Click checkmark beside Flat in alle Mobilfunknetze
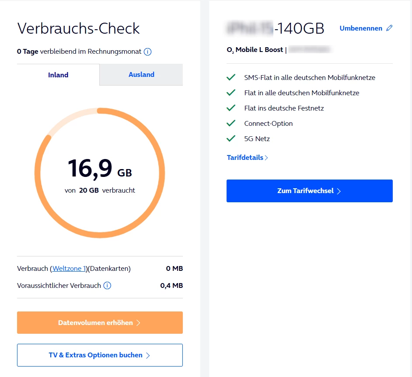412x377 pixels. 231,93
